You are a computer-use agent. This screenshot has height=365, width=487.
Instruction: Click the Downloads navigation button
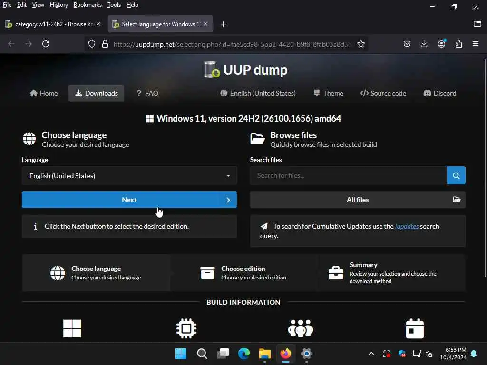pos(96,93)
